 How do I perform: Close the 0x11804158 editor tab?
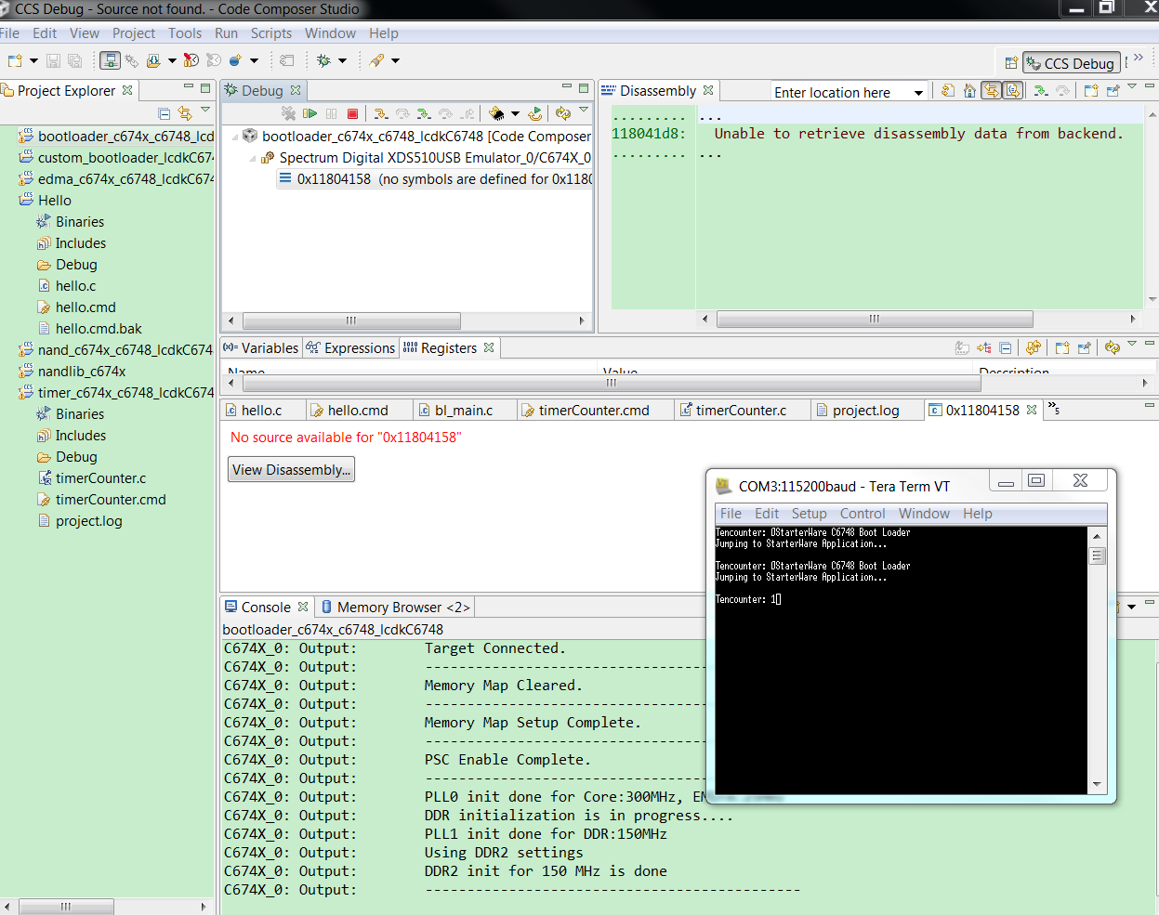[1032, 410]
